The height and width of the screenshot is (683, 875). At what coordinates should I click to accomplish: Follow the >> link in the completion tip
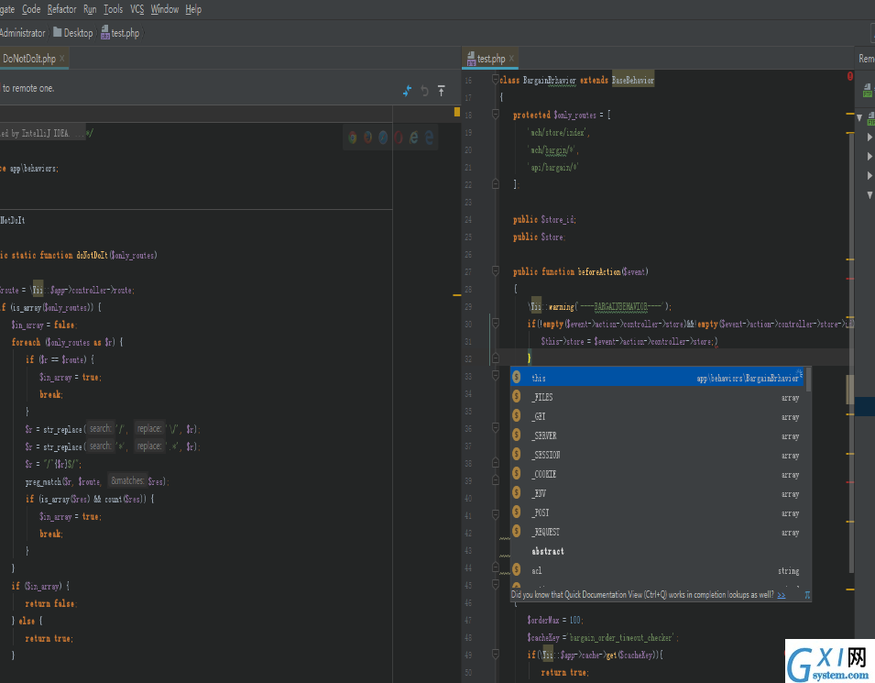click(x=782, y=595)
